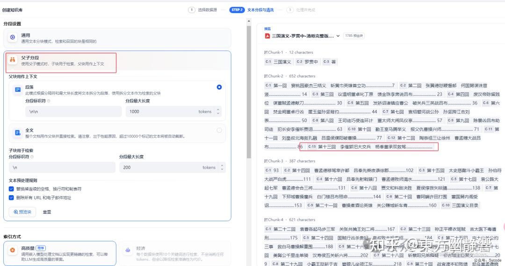Click the help icon beside parent 分段标识符

(x=49, y=101)
